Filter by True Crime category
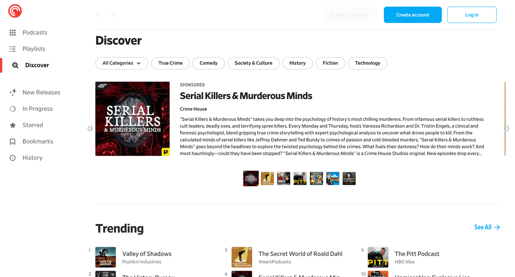 170,63
